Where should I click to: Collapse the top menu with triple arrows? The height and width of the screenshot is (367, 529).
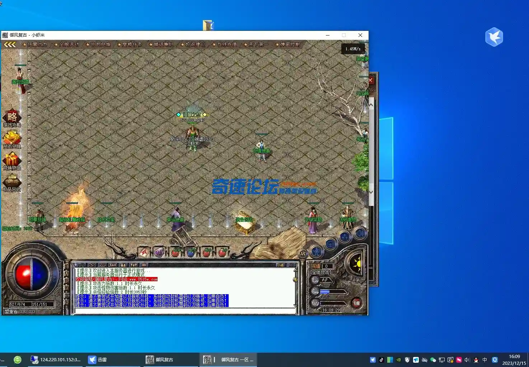pos(10,44)
